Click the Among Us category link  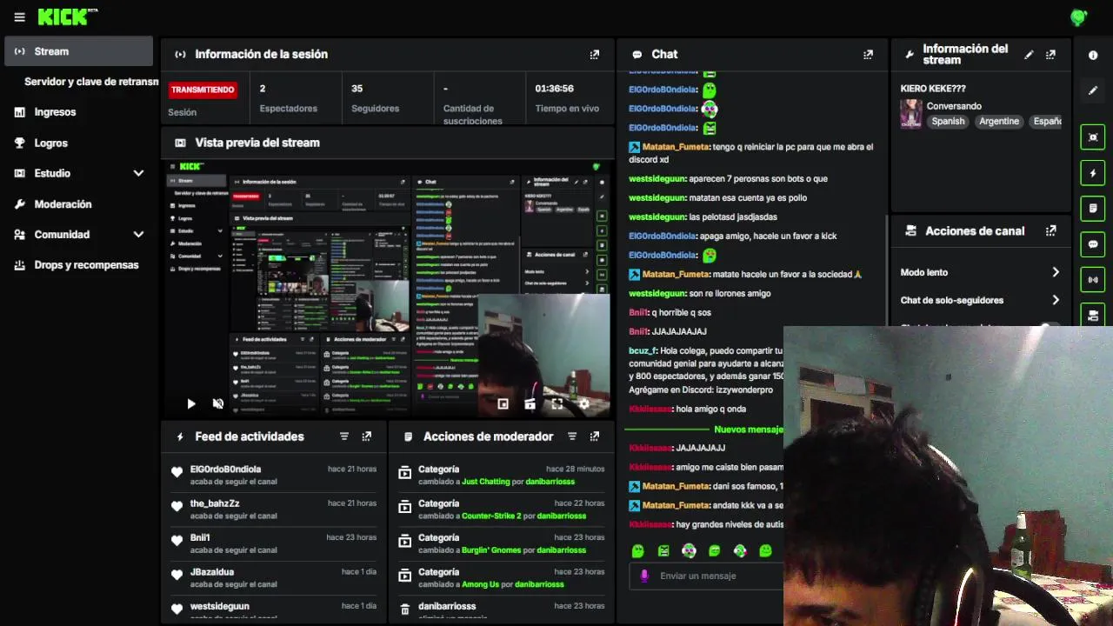point(481,584)
